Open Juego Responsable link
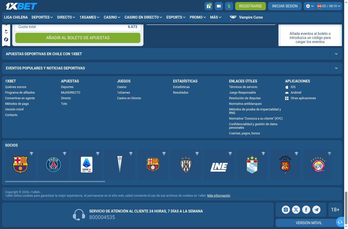Viewport: 348px width, 229px height. click(242, 93)
